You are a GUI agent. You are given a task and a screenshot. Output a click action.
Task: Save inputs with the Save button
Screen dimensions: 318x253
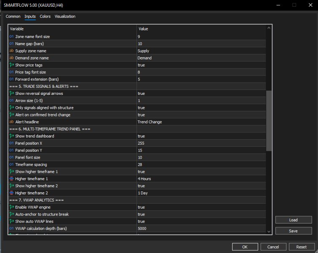point(293,231)
